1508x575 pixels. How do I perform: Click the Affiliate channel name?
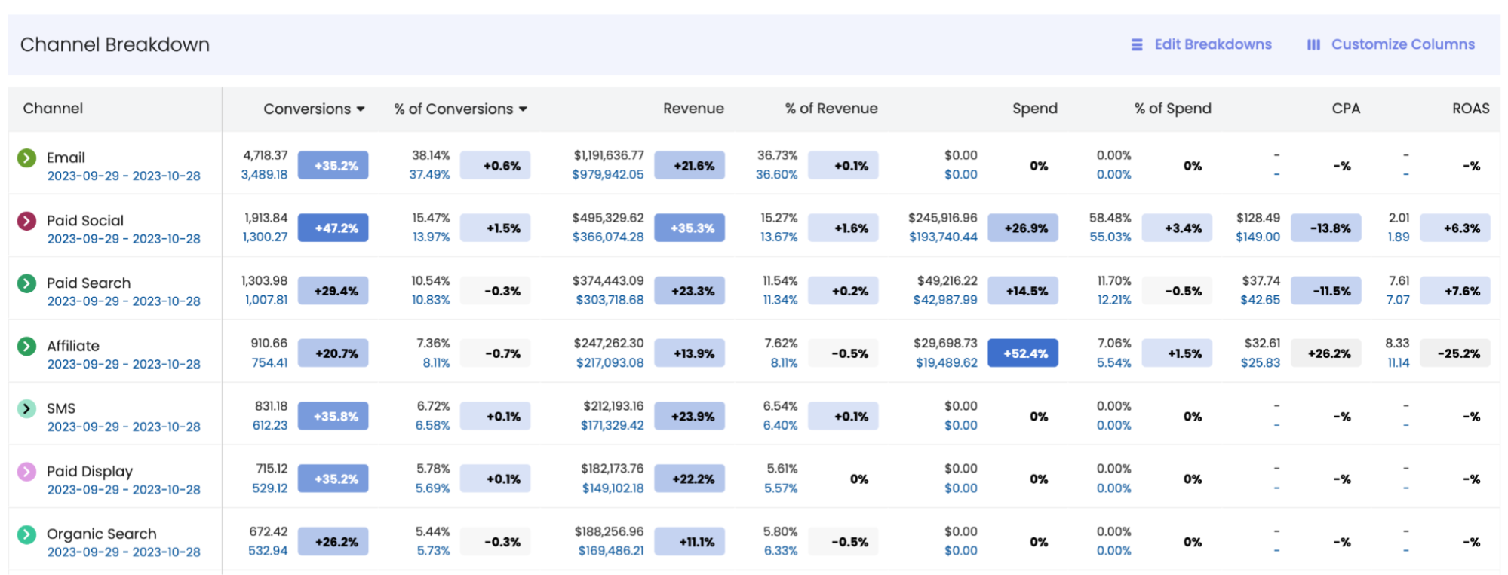[x=73, y=346]
